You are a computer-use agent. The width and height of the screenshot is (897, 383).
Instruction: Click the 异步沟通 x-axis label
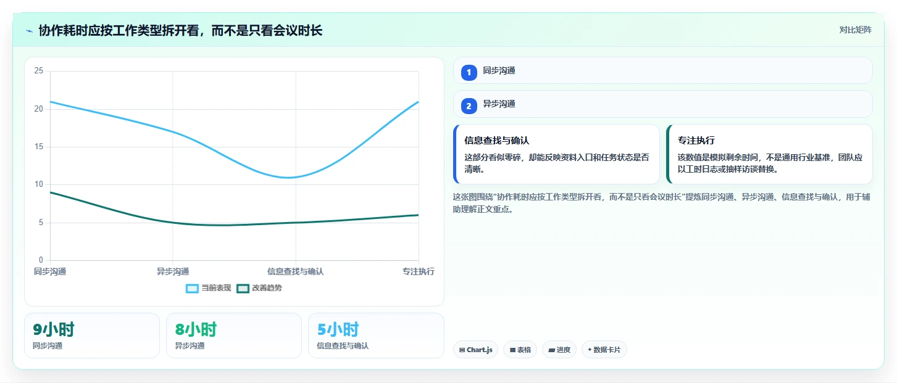(173, 271)
